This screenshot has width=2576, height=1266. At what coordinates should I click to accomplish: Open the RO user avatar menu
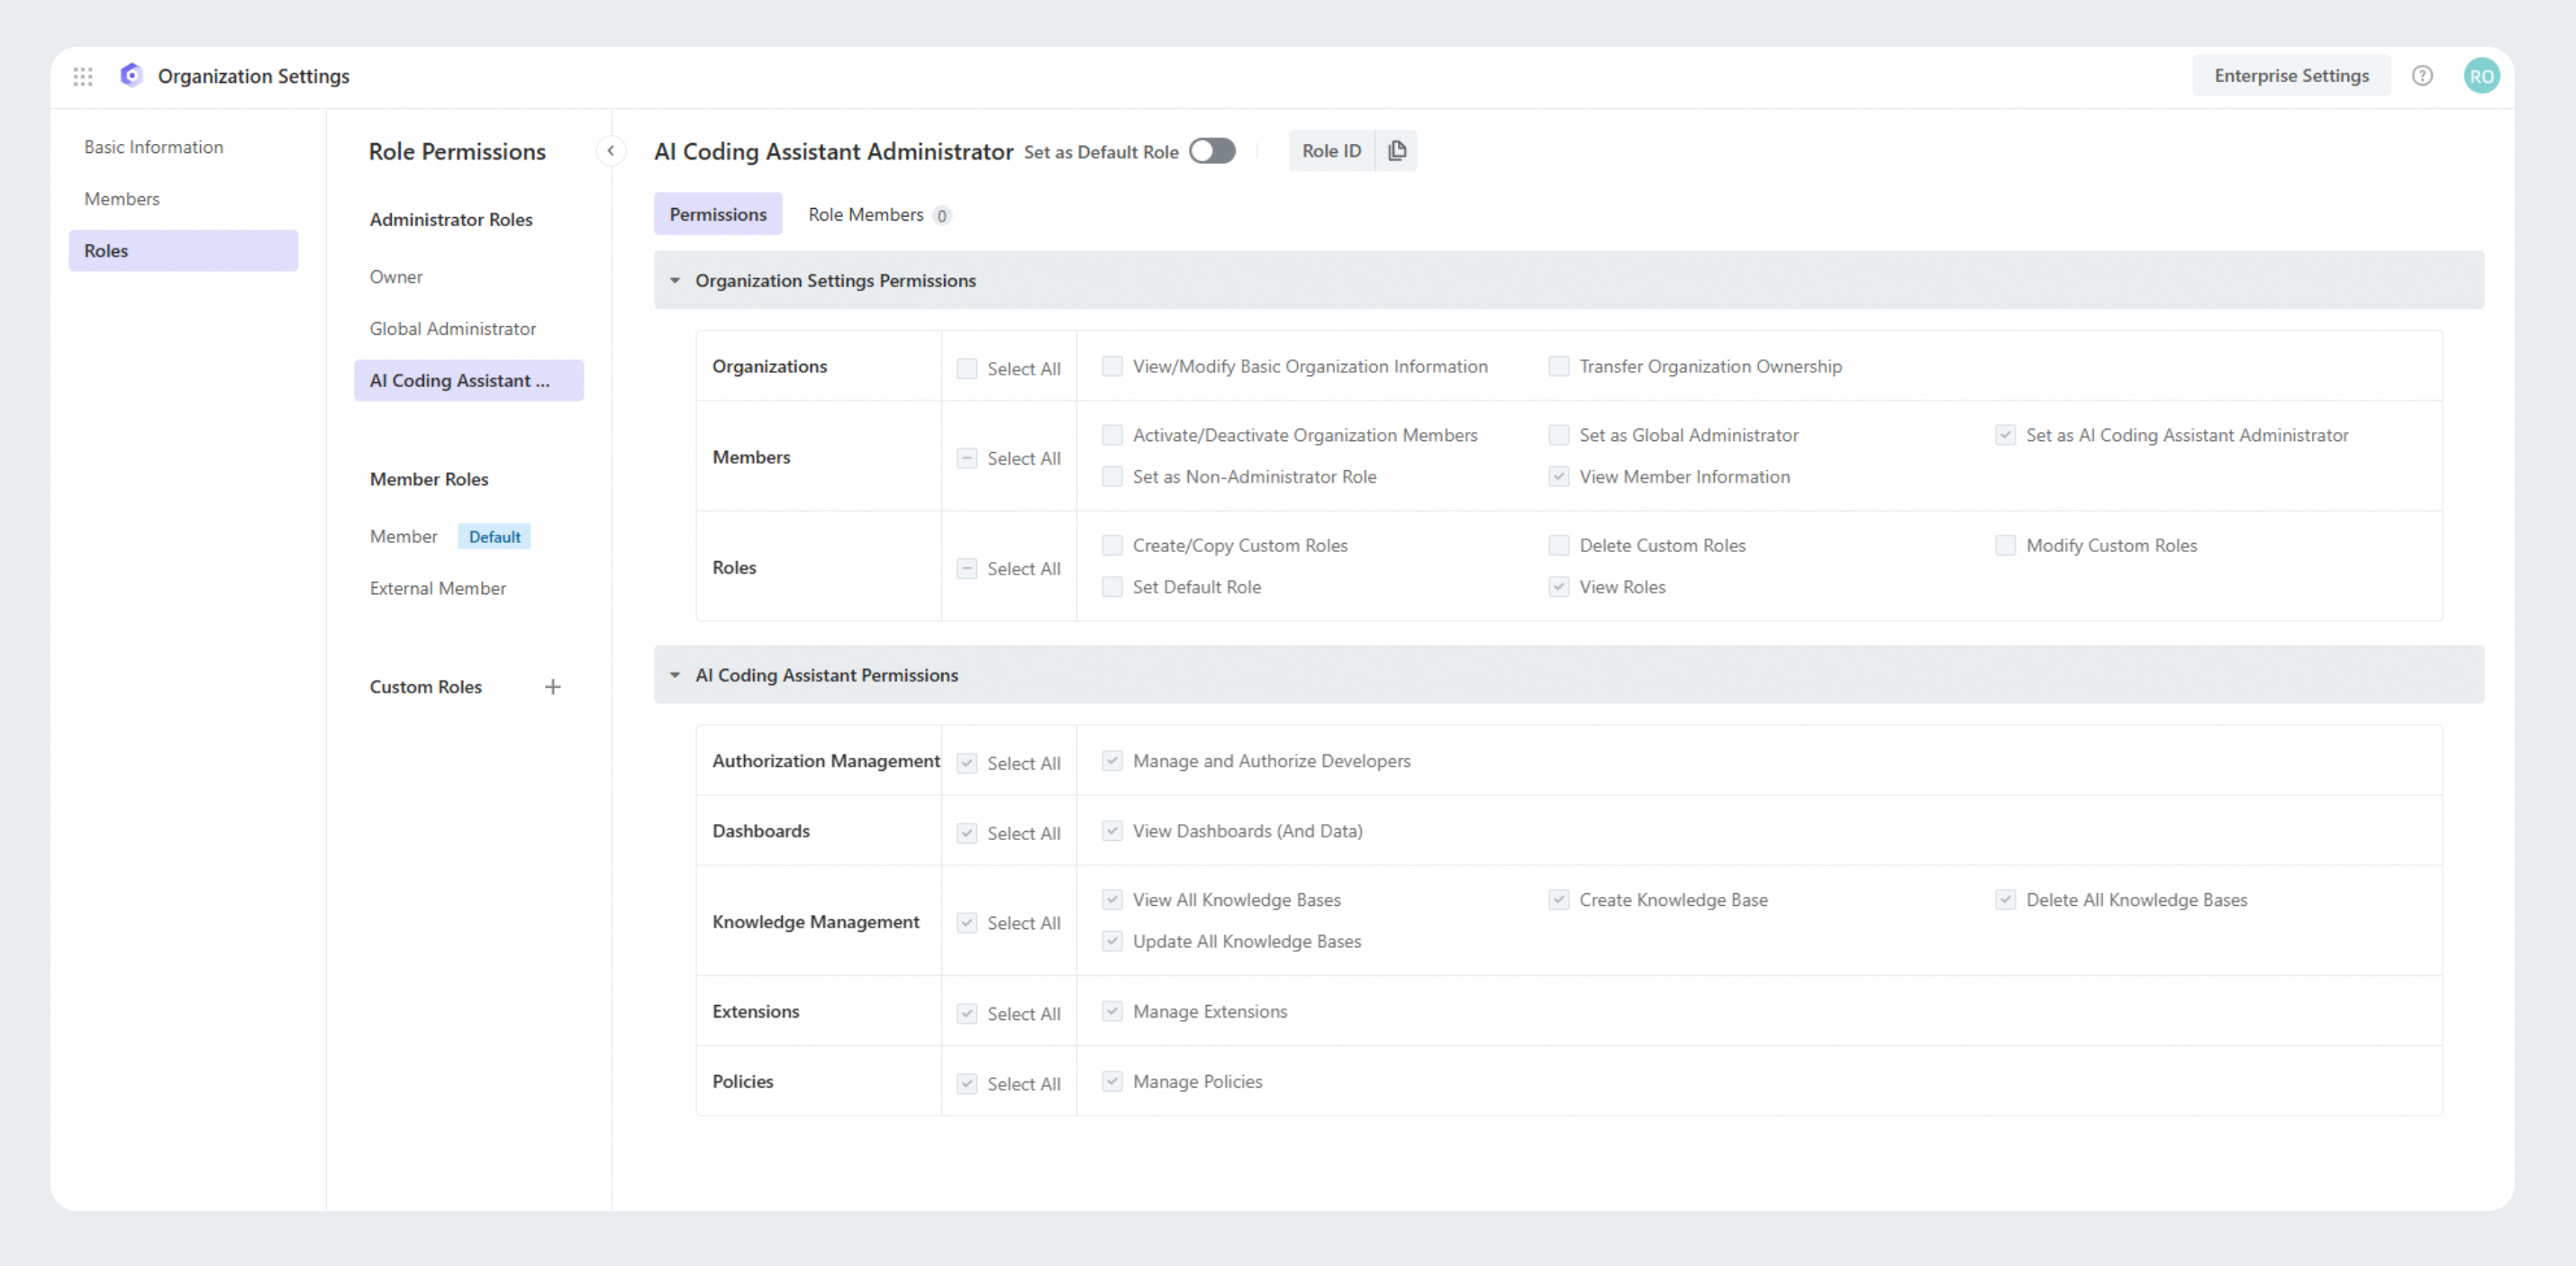click(x=2481, y=76)
